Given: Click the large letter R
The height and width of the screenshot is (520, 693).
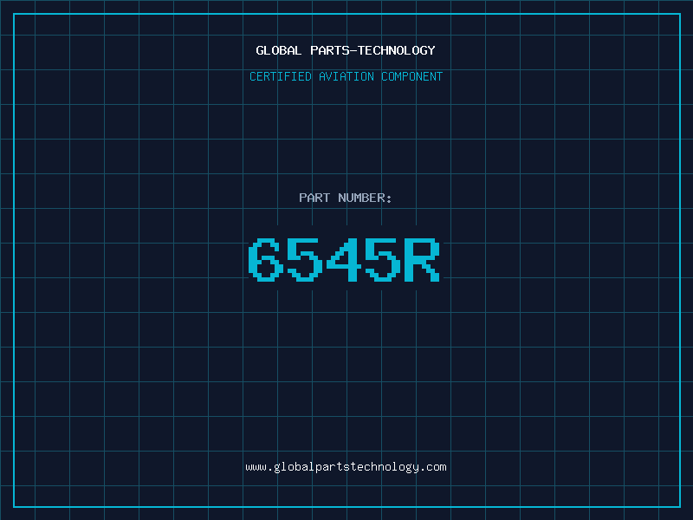Looking at the screenshot, I should (x=422, y=259).
